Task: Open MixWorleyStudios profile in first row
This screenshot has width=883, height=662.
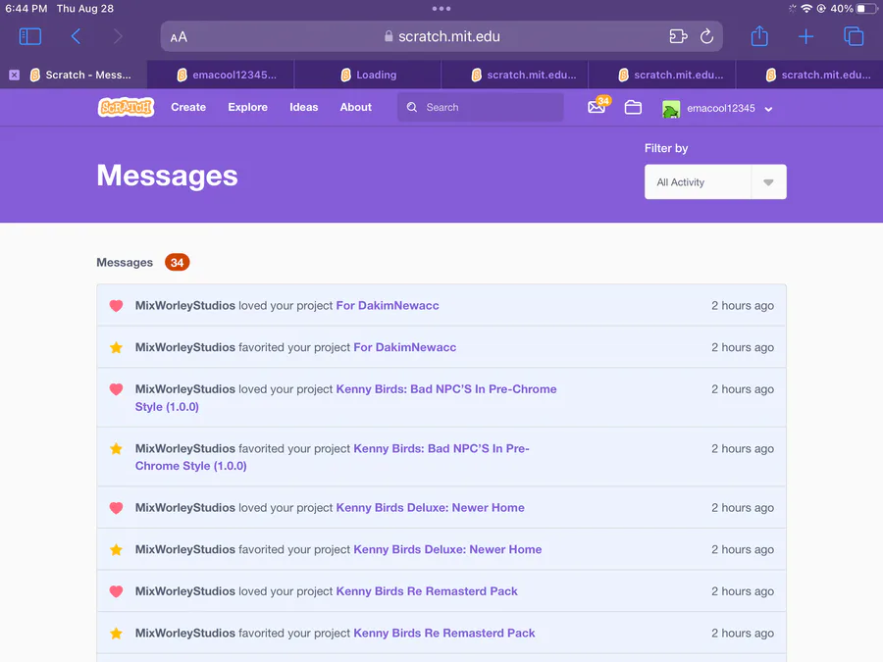Action: point(185,306)
